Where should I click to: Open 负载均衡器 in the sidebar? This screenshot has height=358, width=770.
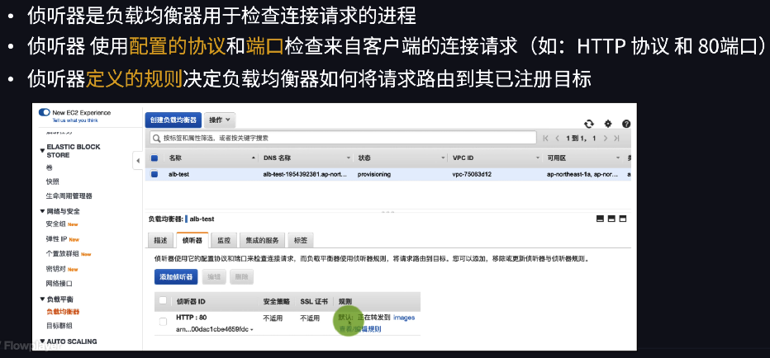pos(63,312)
